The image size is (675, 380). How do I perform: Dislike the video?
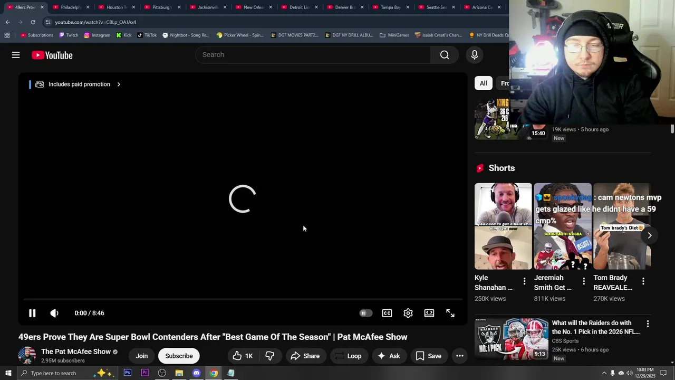[x=270, y=356]
